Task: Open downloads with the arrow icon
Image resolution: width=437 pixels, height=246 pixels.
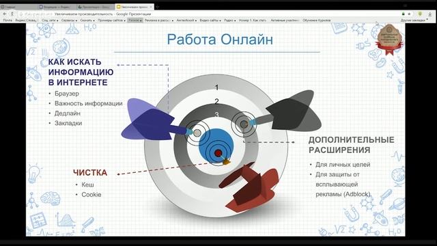Action: tap(430, 14)
